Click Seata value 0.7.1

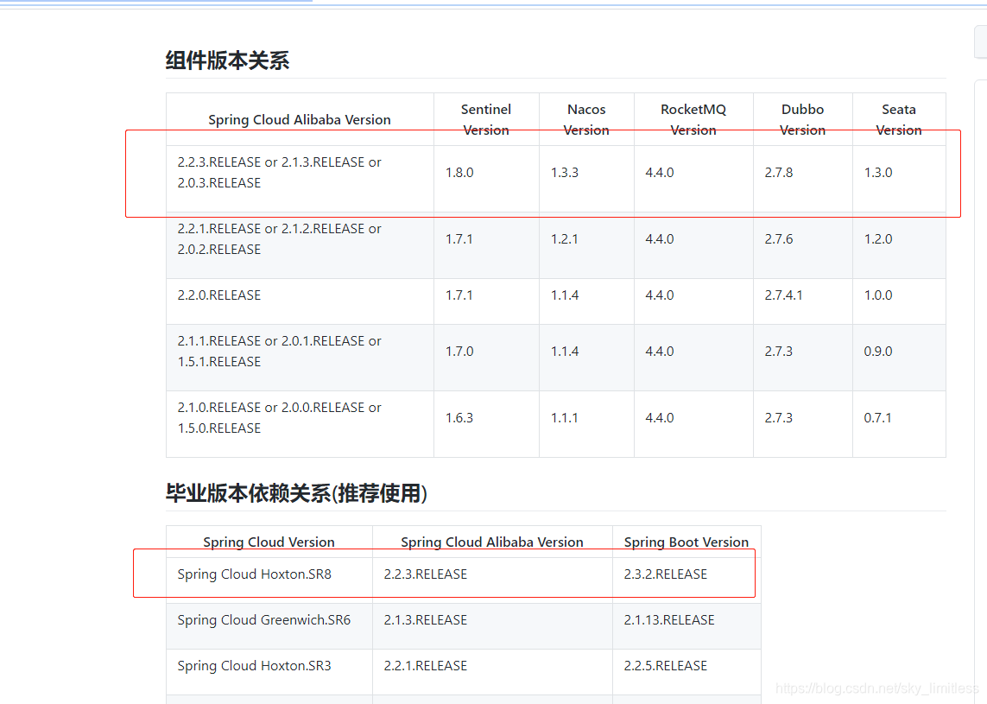click(877, 418)
